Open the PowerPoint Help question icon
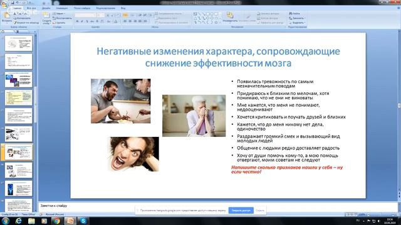The height and width of the screenshot is (225, 401). tap(398, 8)
